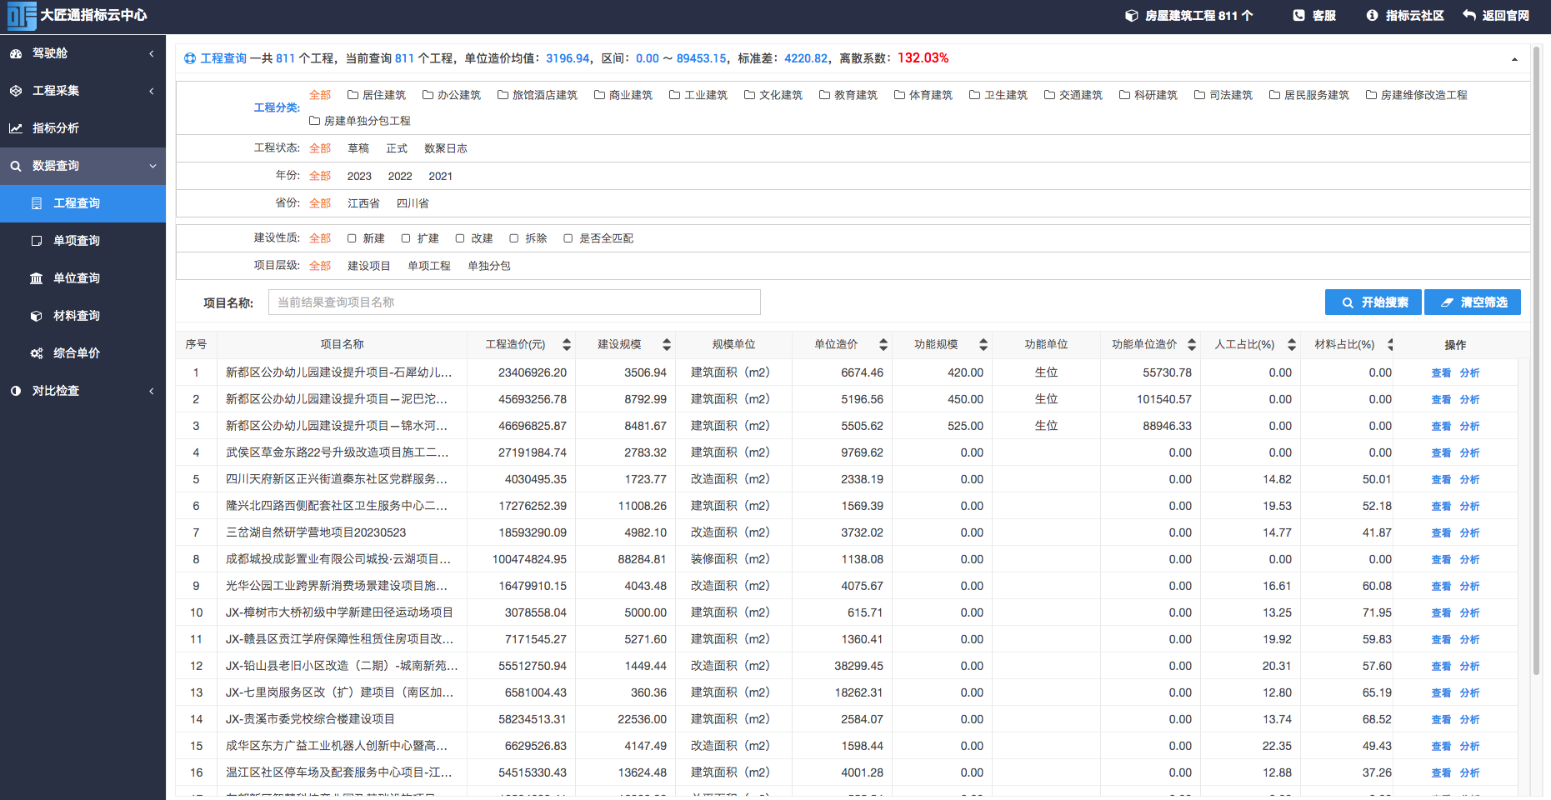Image resolution: width=1551 pixels, height=800 pixels.
Task: Click the 对比检查 half-circle icon
Action: [16, 391]
